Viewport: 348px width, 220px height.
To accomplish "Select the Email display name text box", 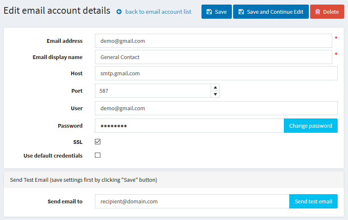I will (x=213, y=57).
